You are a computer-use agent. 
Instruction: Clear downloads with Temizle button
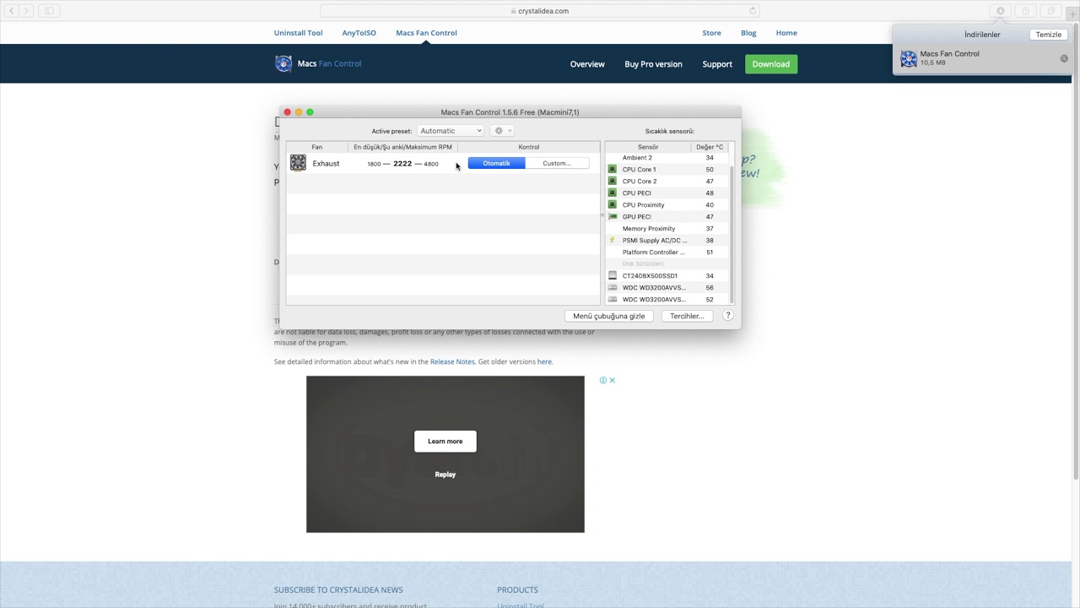point(1049,35)
